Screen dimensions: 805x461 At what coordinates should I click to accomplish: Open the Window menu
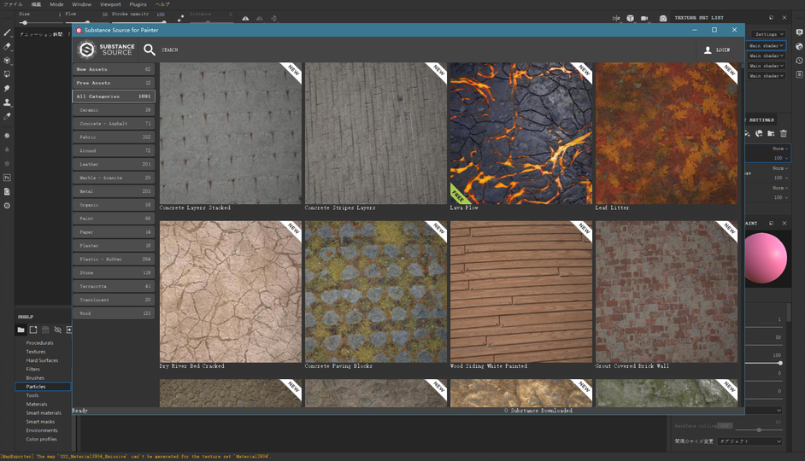(82, 4)
